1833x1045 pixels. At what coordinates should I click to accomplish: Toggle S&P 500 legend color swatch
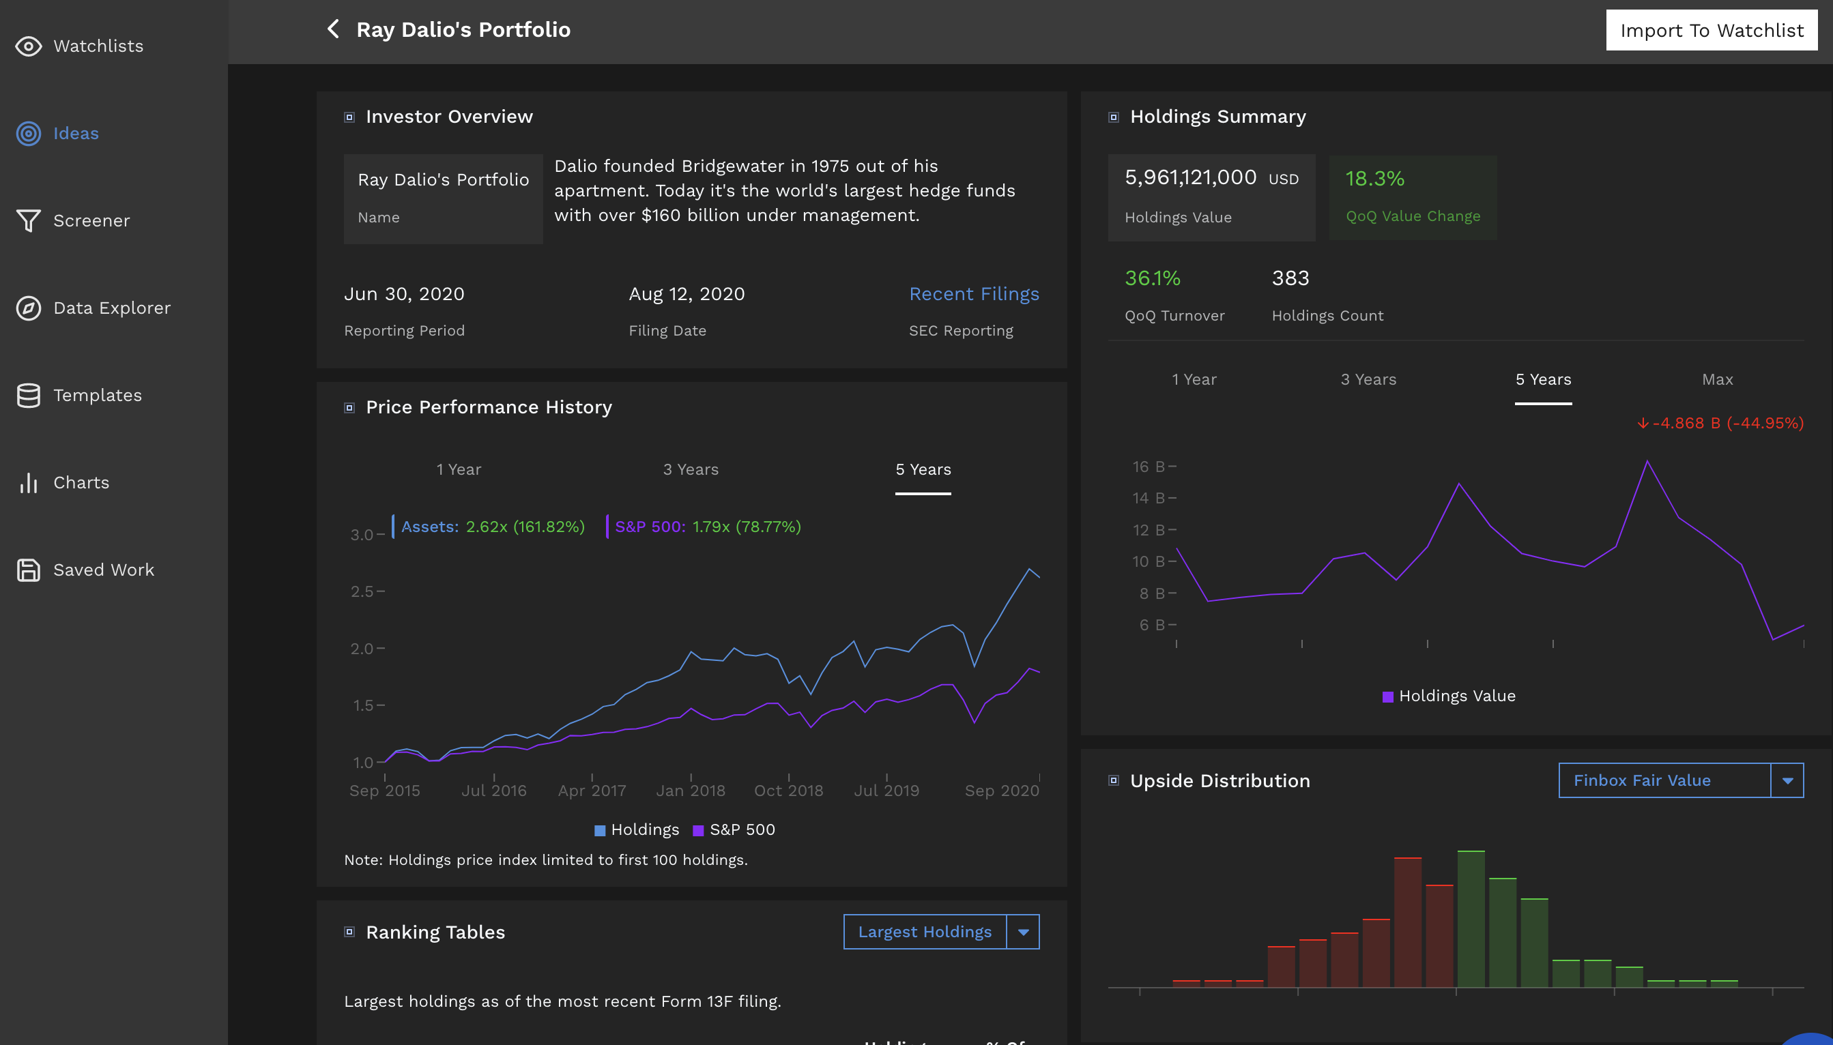[x=698, y=830]
